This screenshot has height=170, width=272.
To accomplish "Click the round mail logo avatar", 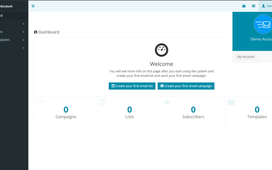I will click(263, 24).
